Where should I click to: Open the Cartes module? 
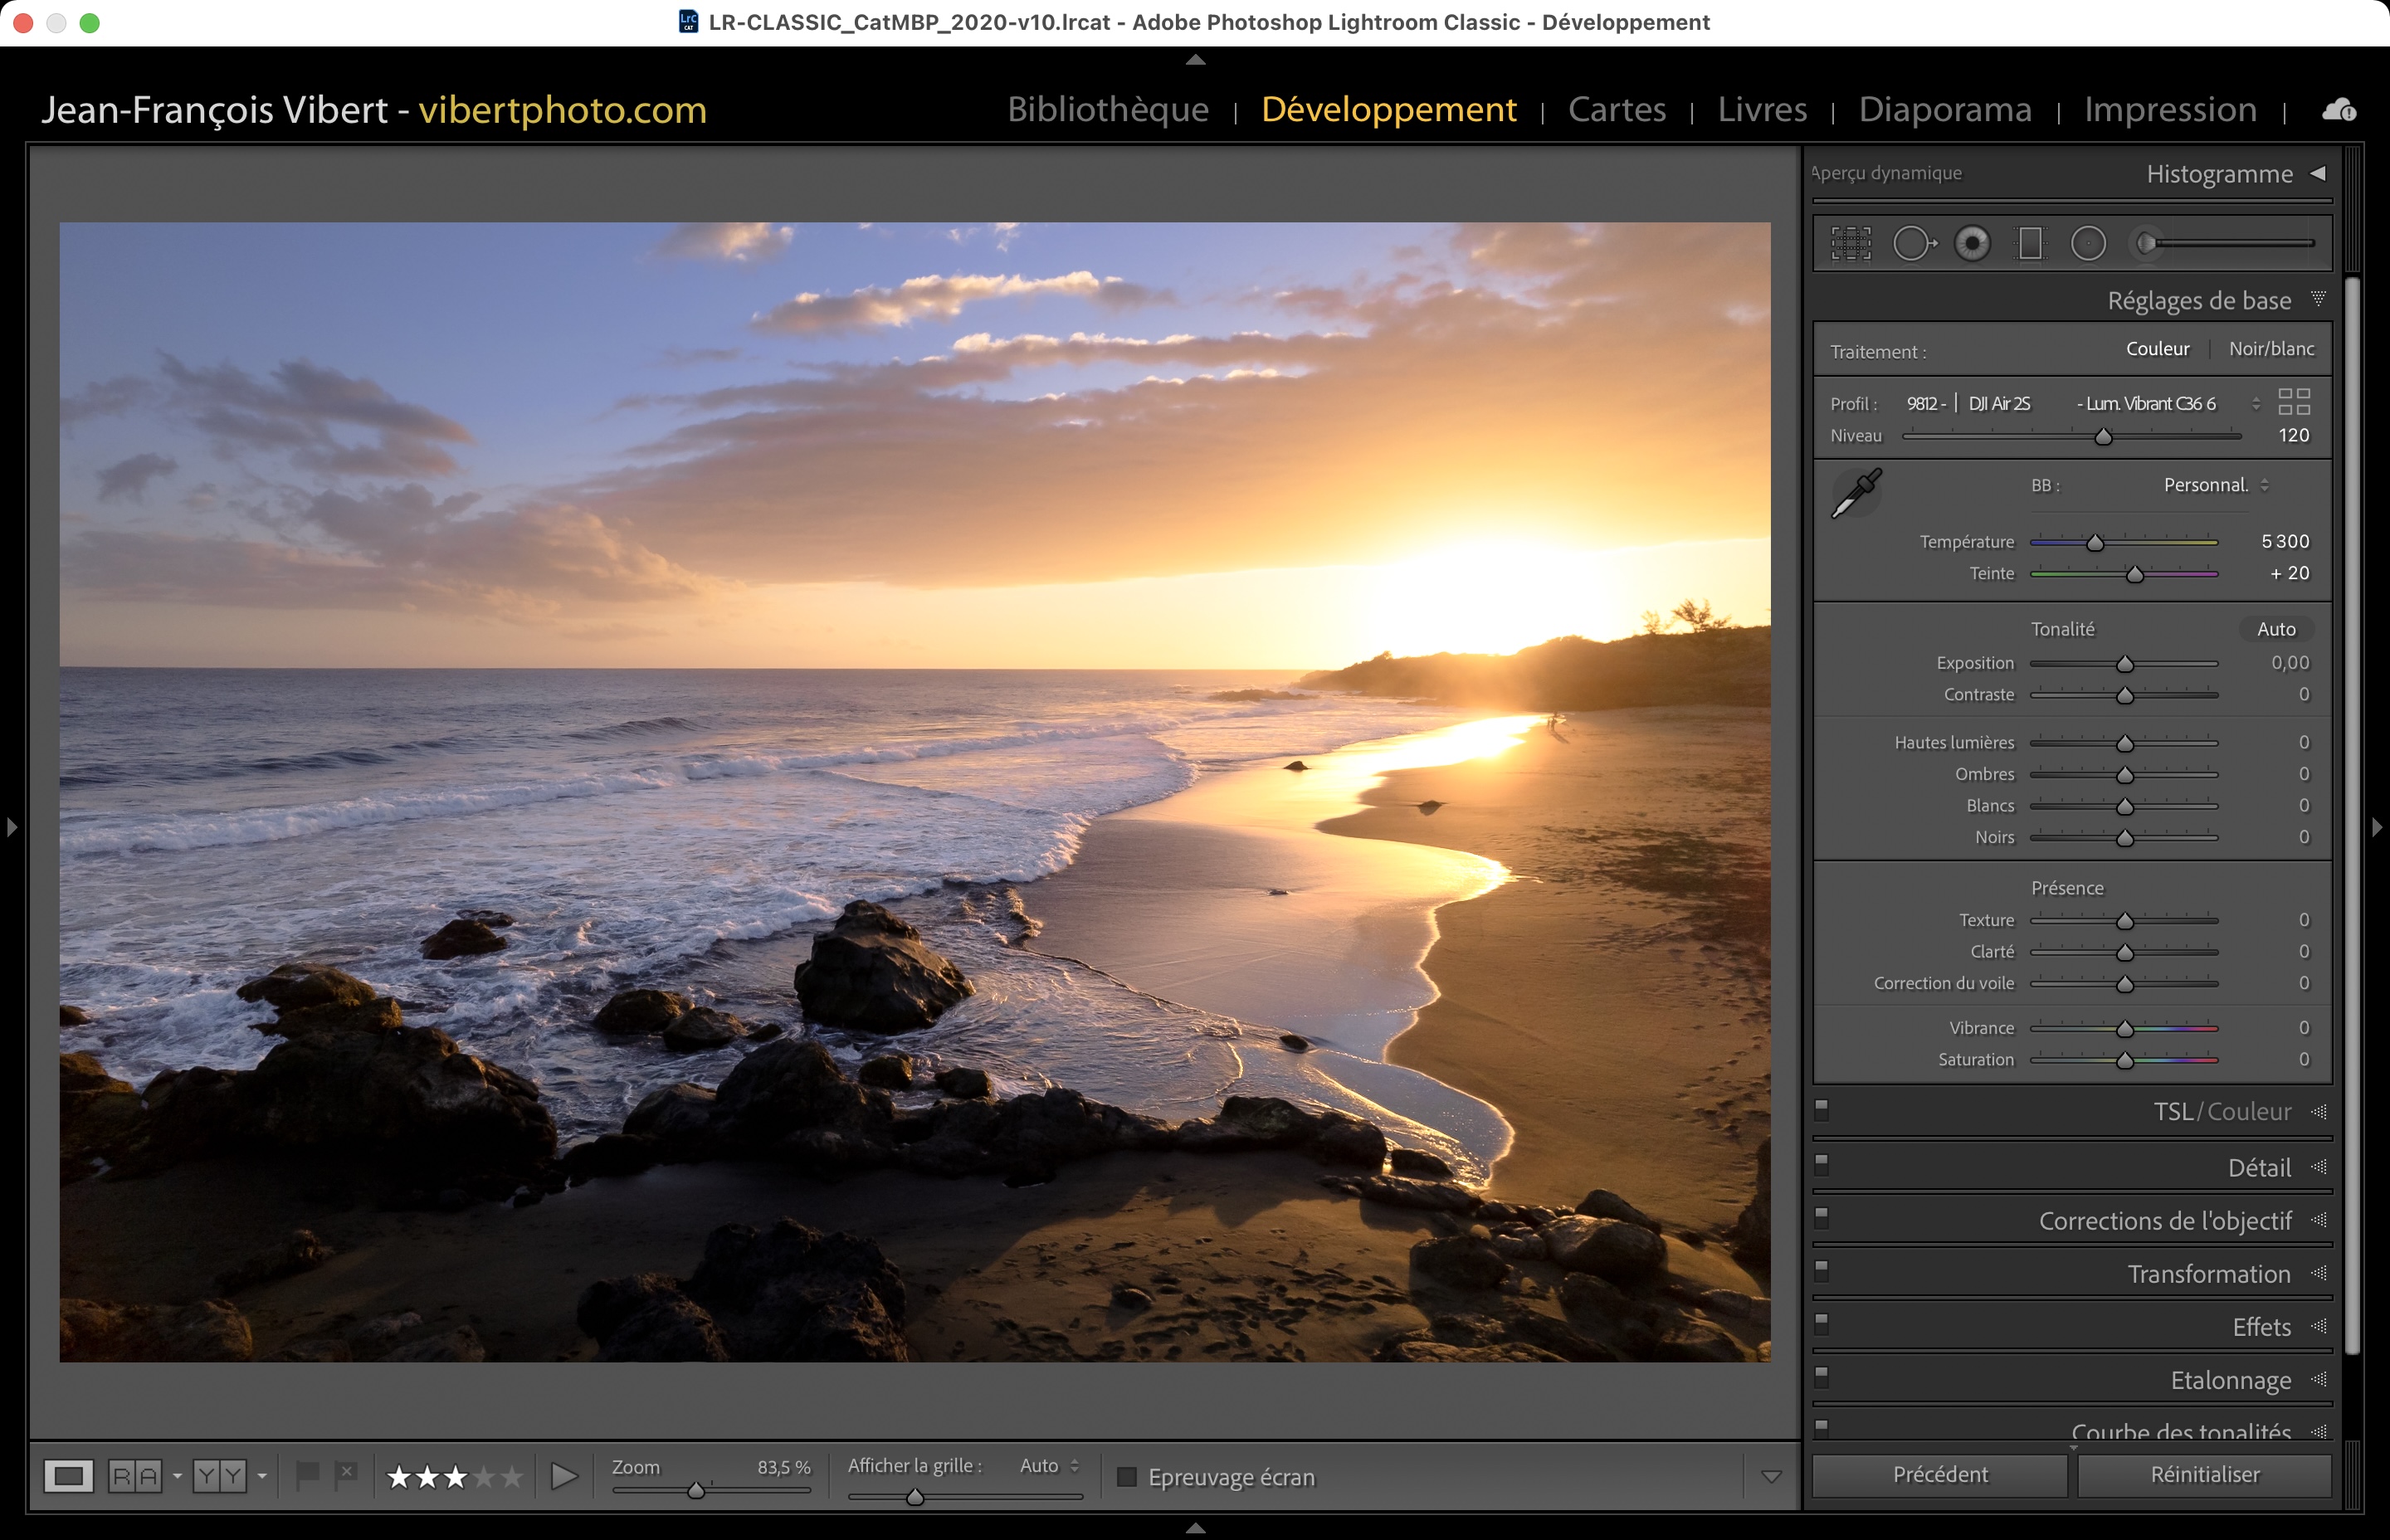[x=1616, y=109]
